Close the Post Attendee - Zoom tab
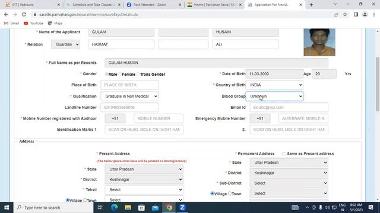The height and width of the screenshot is (213, 380). (x=180, y=5)
